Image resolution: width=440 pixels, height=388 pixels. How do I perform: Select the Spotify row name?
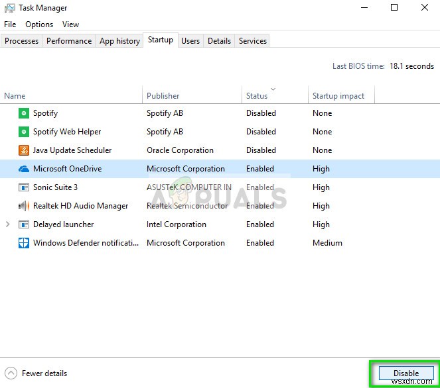pyautogui.click(x=45, y=113)
